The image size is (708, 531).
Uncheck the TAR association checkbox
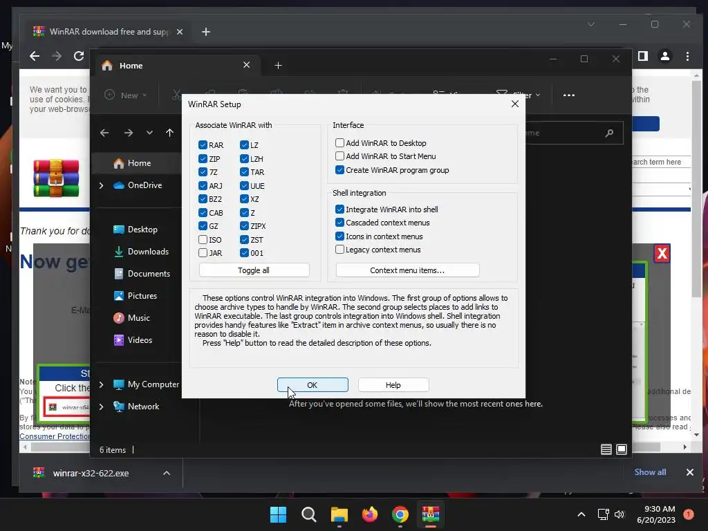244,172
